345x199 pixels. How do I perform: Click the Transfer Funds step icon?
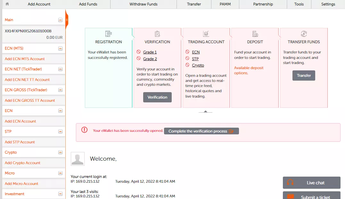click(x=304, y=34)
